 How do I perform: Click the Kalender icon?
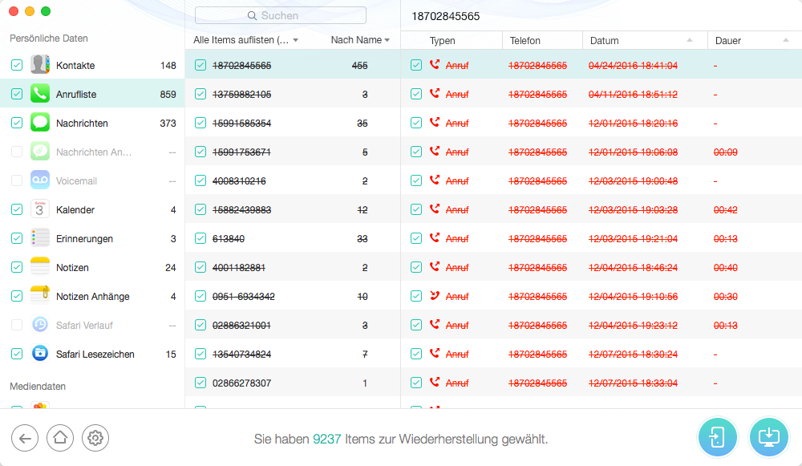(x=40, y=209)
